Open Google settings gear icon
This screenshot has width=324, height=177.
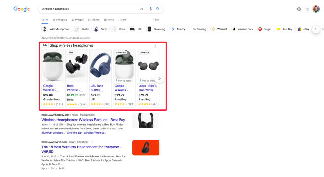tap(299, 9)
